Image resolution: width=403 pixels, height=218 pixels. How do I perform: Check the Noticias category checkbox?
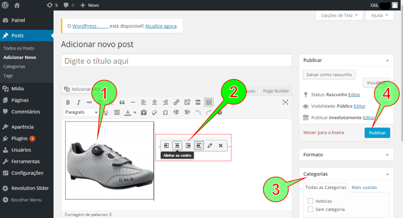coord(311,201)
